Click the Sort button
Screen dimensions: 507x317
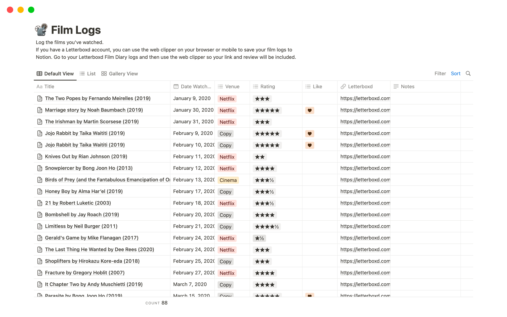click(456, 73)
